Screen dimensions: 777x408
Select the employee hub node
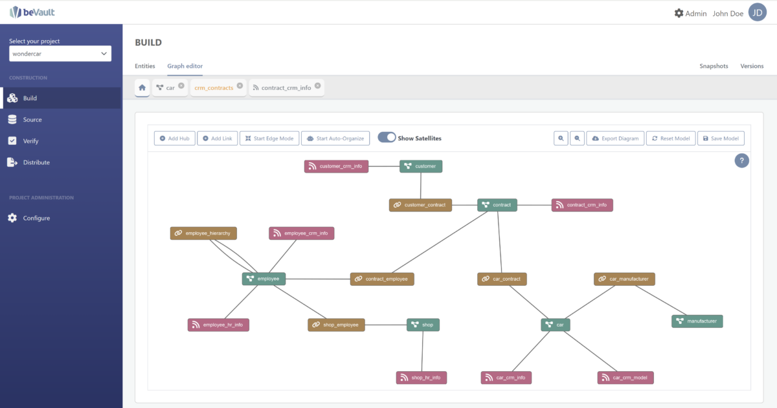(264, 279)
